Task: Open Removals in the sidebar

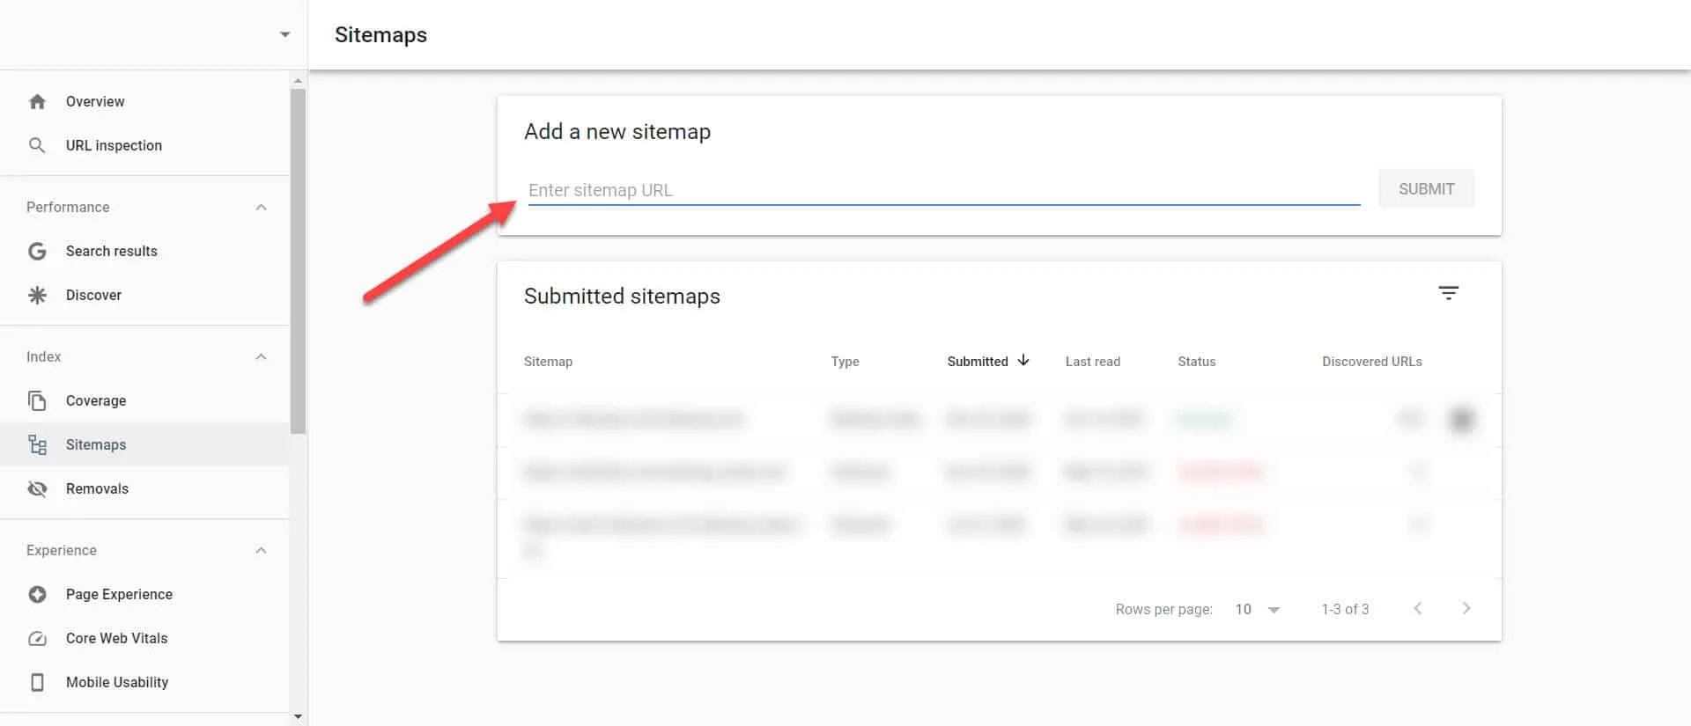Action: click(x=144, y=488)
